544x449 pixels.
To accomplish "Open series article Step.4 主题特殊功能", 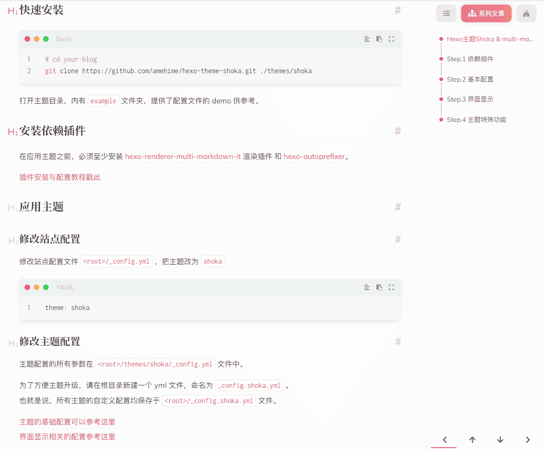I will [x=477, y=120].
